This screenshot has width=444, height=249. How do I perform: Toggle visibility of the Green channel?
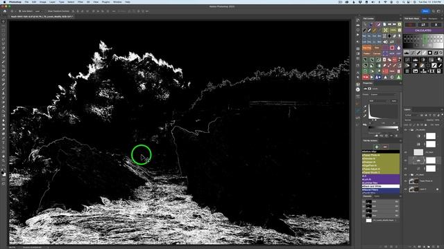point(364,210)
